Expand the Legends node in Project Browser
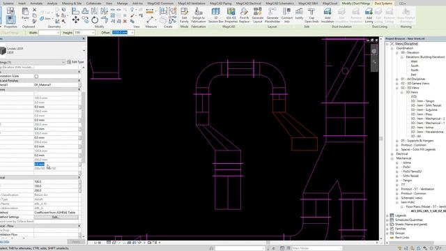This screenshot has width=446, height=251. click(x=387, y=215)
